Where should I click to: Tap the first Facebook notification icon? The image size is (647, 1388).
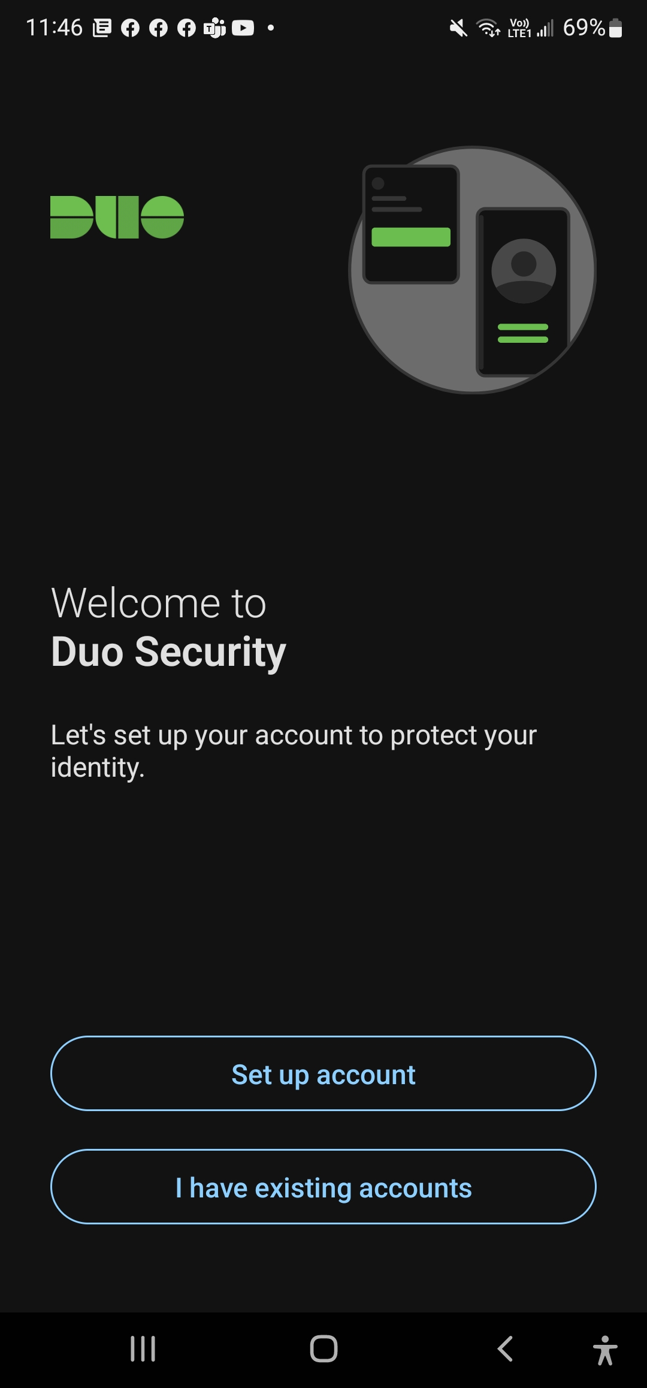[130, 28]
